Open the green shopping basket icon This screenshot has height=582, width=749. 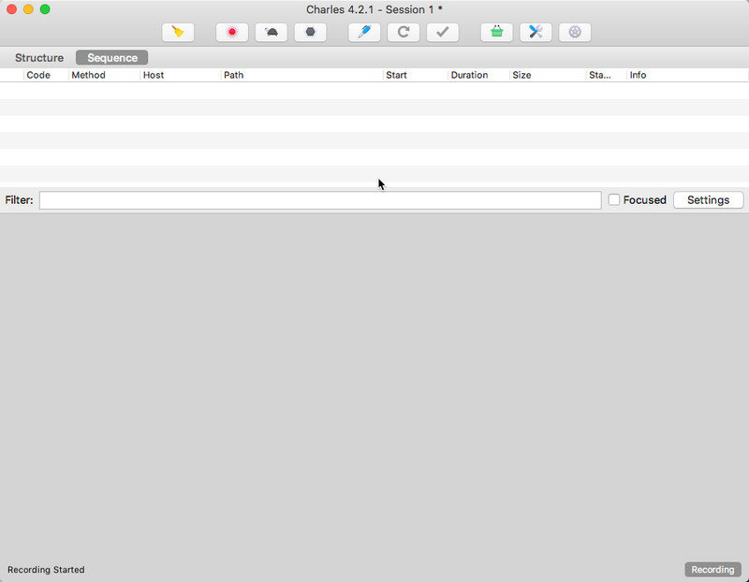point(497,32)
